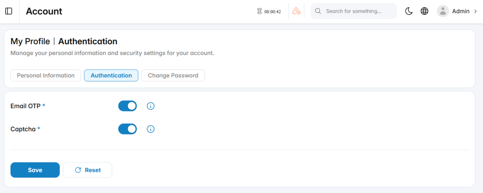Collapse the sidebar panel icon
Image resolution: width=483 pixels, height=193 pixels.
(8, 11)
